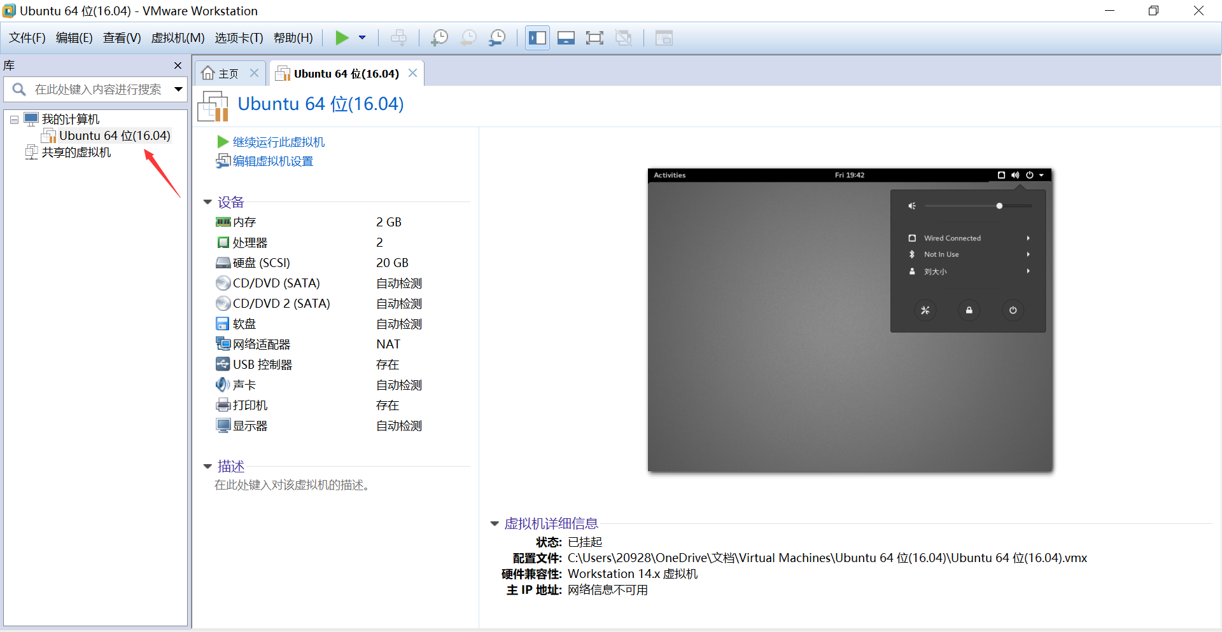Click the suspended VM screen thumbnail
Viewport: 1222px width, 632px height.
pos(850,320)
